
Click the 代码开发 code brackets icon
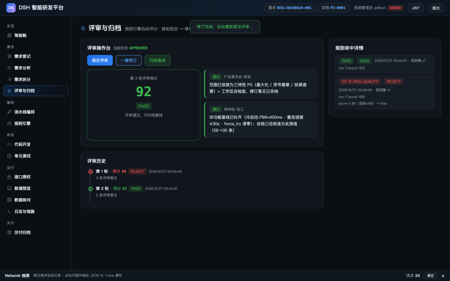(9, 144)
